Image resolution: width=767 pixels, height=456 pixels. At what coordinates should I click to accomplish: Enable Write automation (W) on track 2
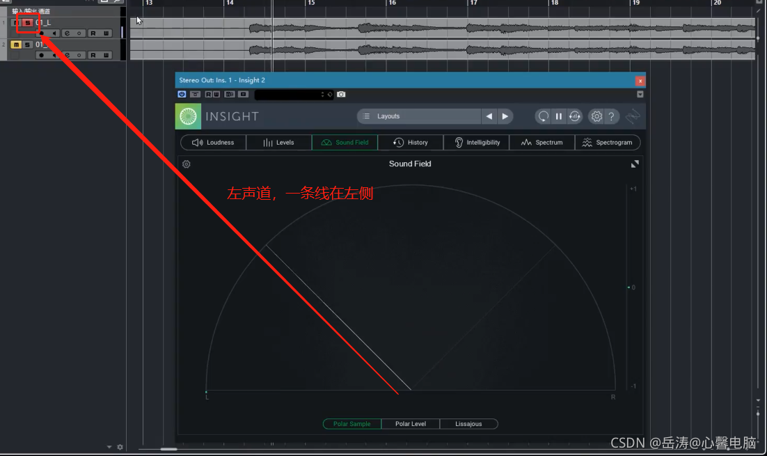pos(106,55)
